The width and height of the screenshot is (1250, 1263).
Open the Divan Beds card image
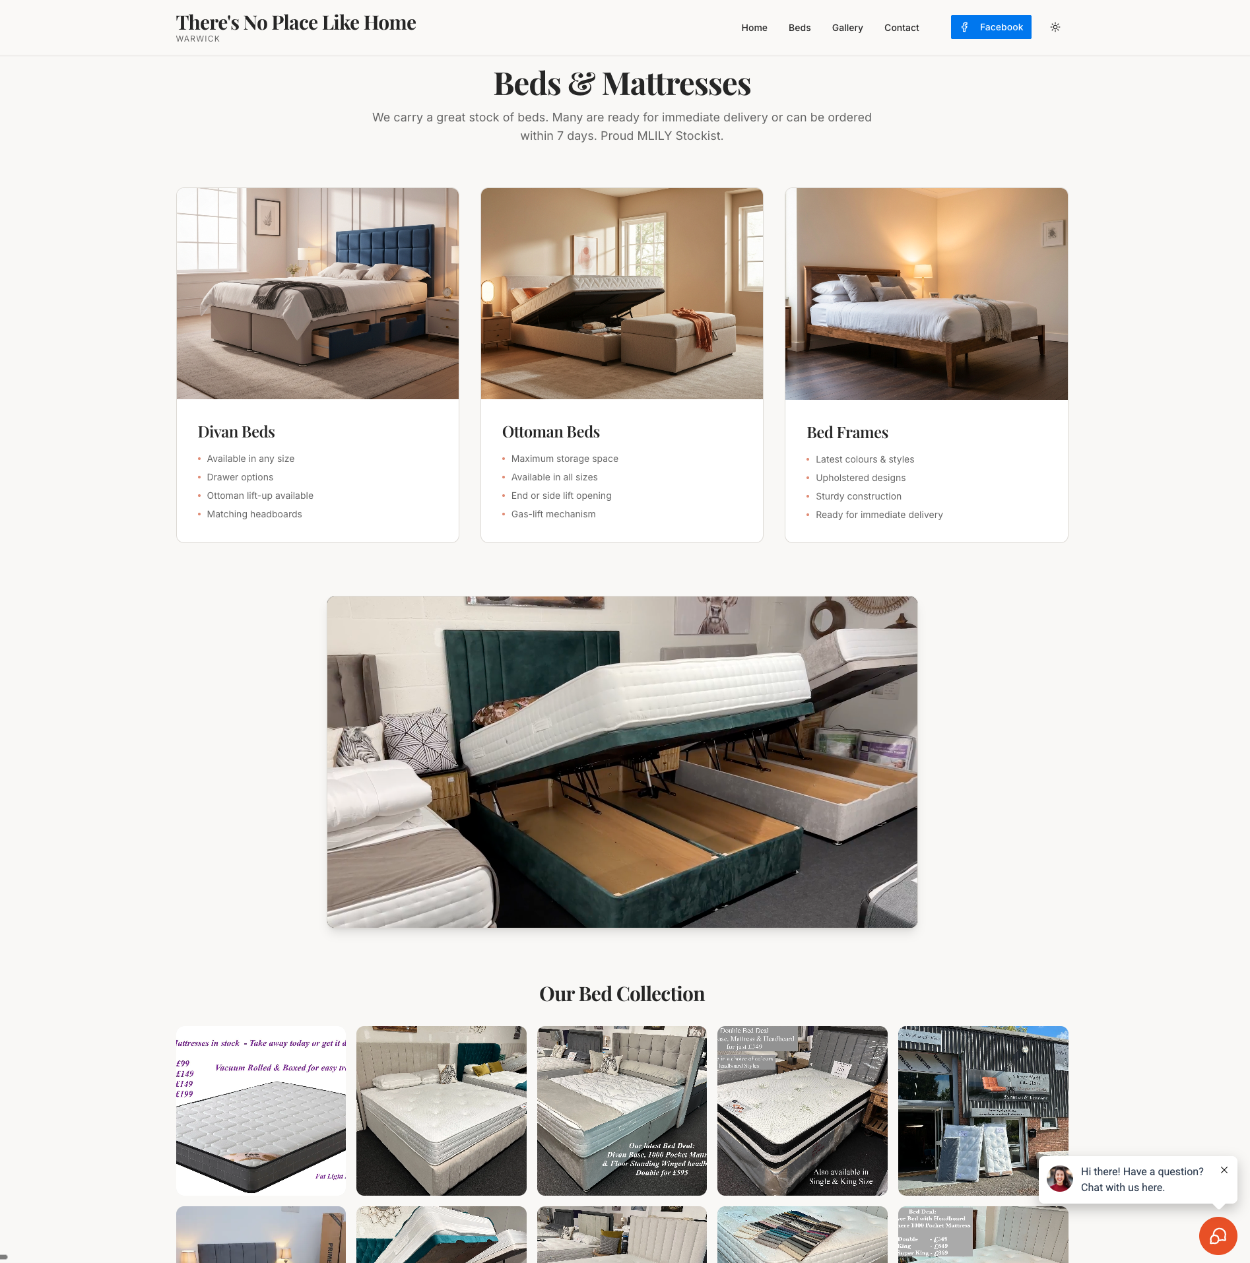pos(317,294)
